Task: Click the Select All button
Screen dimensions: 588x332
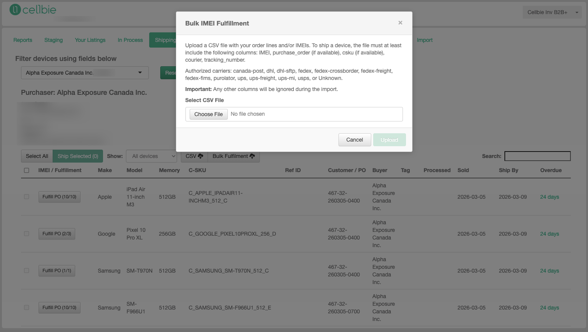Action: point(37,156)
